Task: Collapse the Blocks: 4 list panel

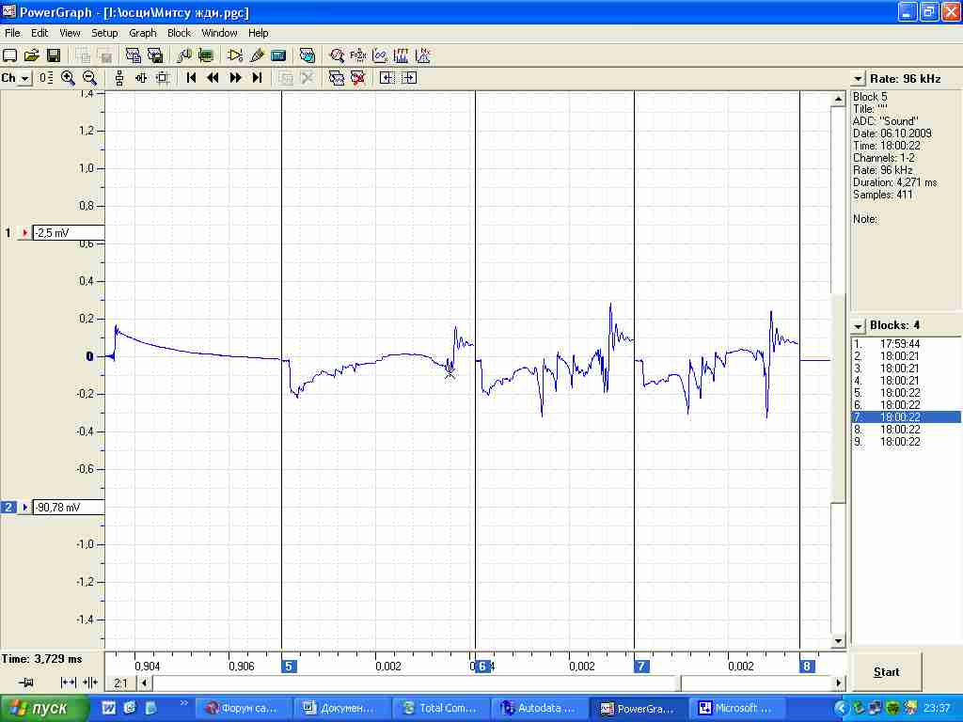Action: coord(858,325)
